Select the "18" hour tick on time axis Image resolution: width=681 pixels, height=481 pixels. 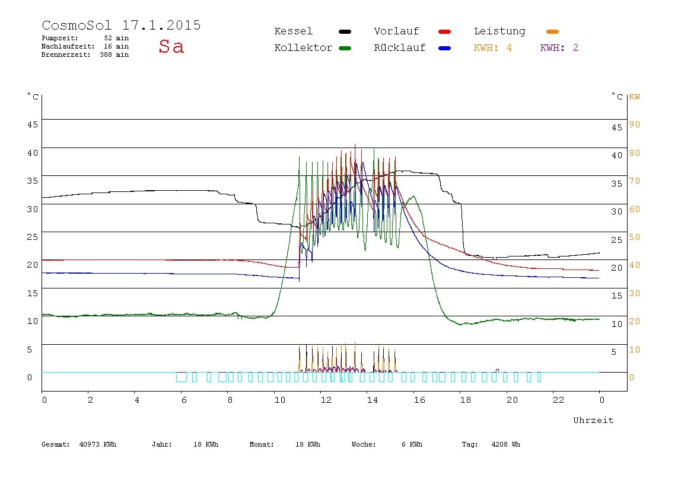[466, 400]
